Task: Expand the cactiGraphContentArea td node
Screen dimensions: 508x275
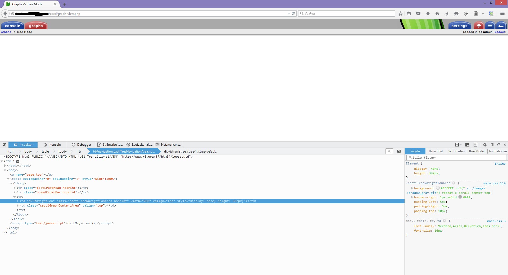Action: (x=18, y=206)
